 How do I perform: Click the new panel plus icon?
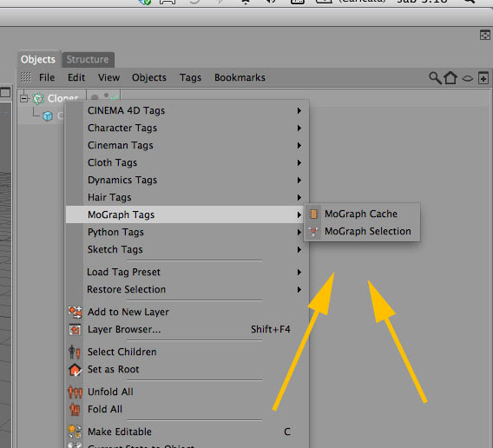483,78
